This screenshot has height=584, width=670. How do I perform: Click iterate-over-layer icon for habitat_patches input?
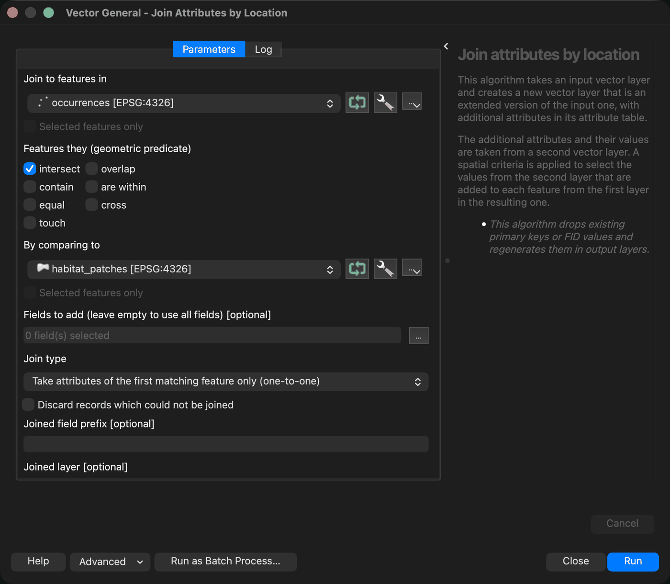coord(357,269)
